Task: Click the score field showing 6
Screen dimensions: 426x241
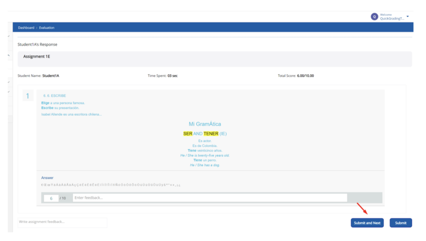Action: tap(51, 198)
